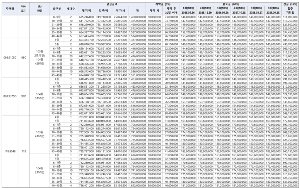Select land cost 703,991,800
Screen dimensions: 299x188
pos(86,117)
